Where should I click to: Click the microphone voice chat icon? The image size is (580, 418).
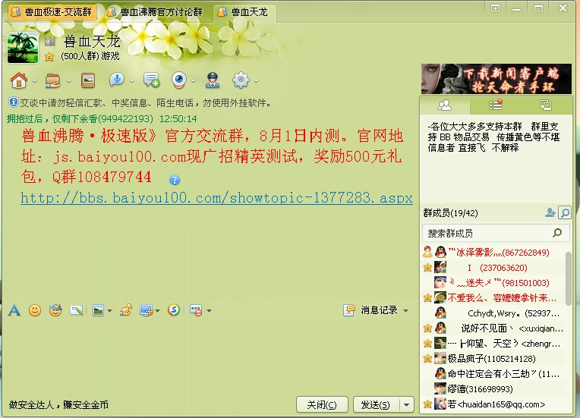click(x=117, y=80)
